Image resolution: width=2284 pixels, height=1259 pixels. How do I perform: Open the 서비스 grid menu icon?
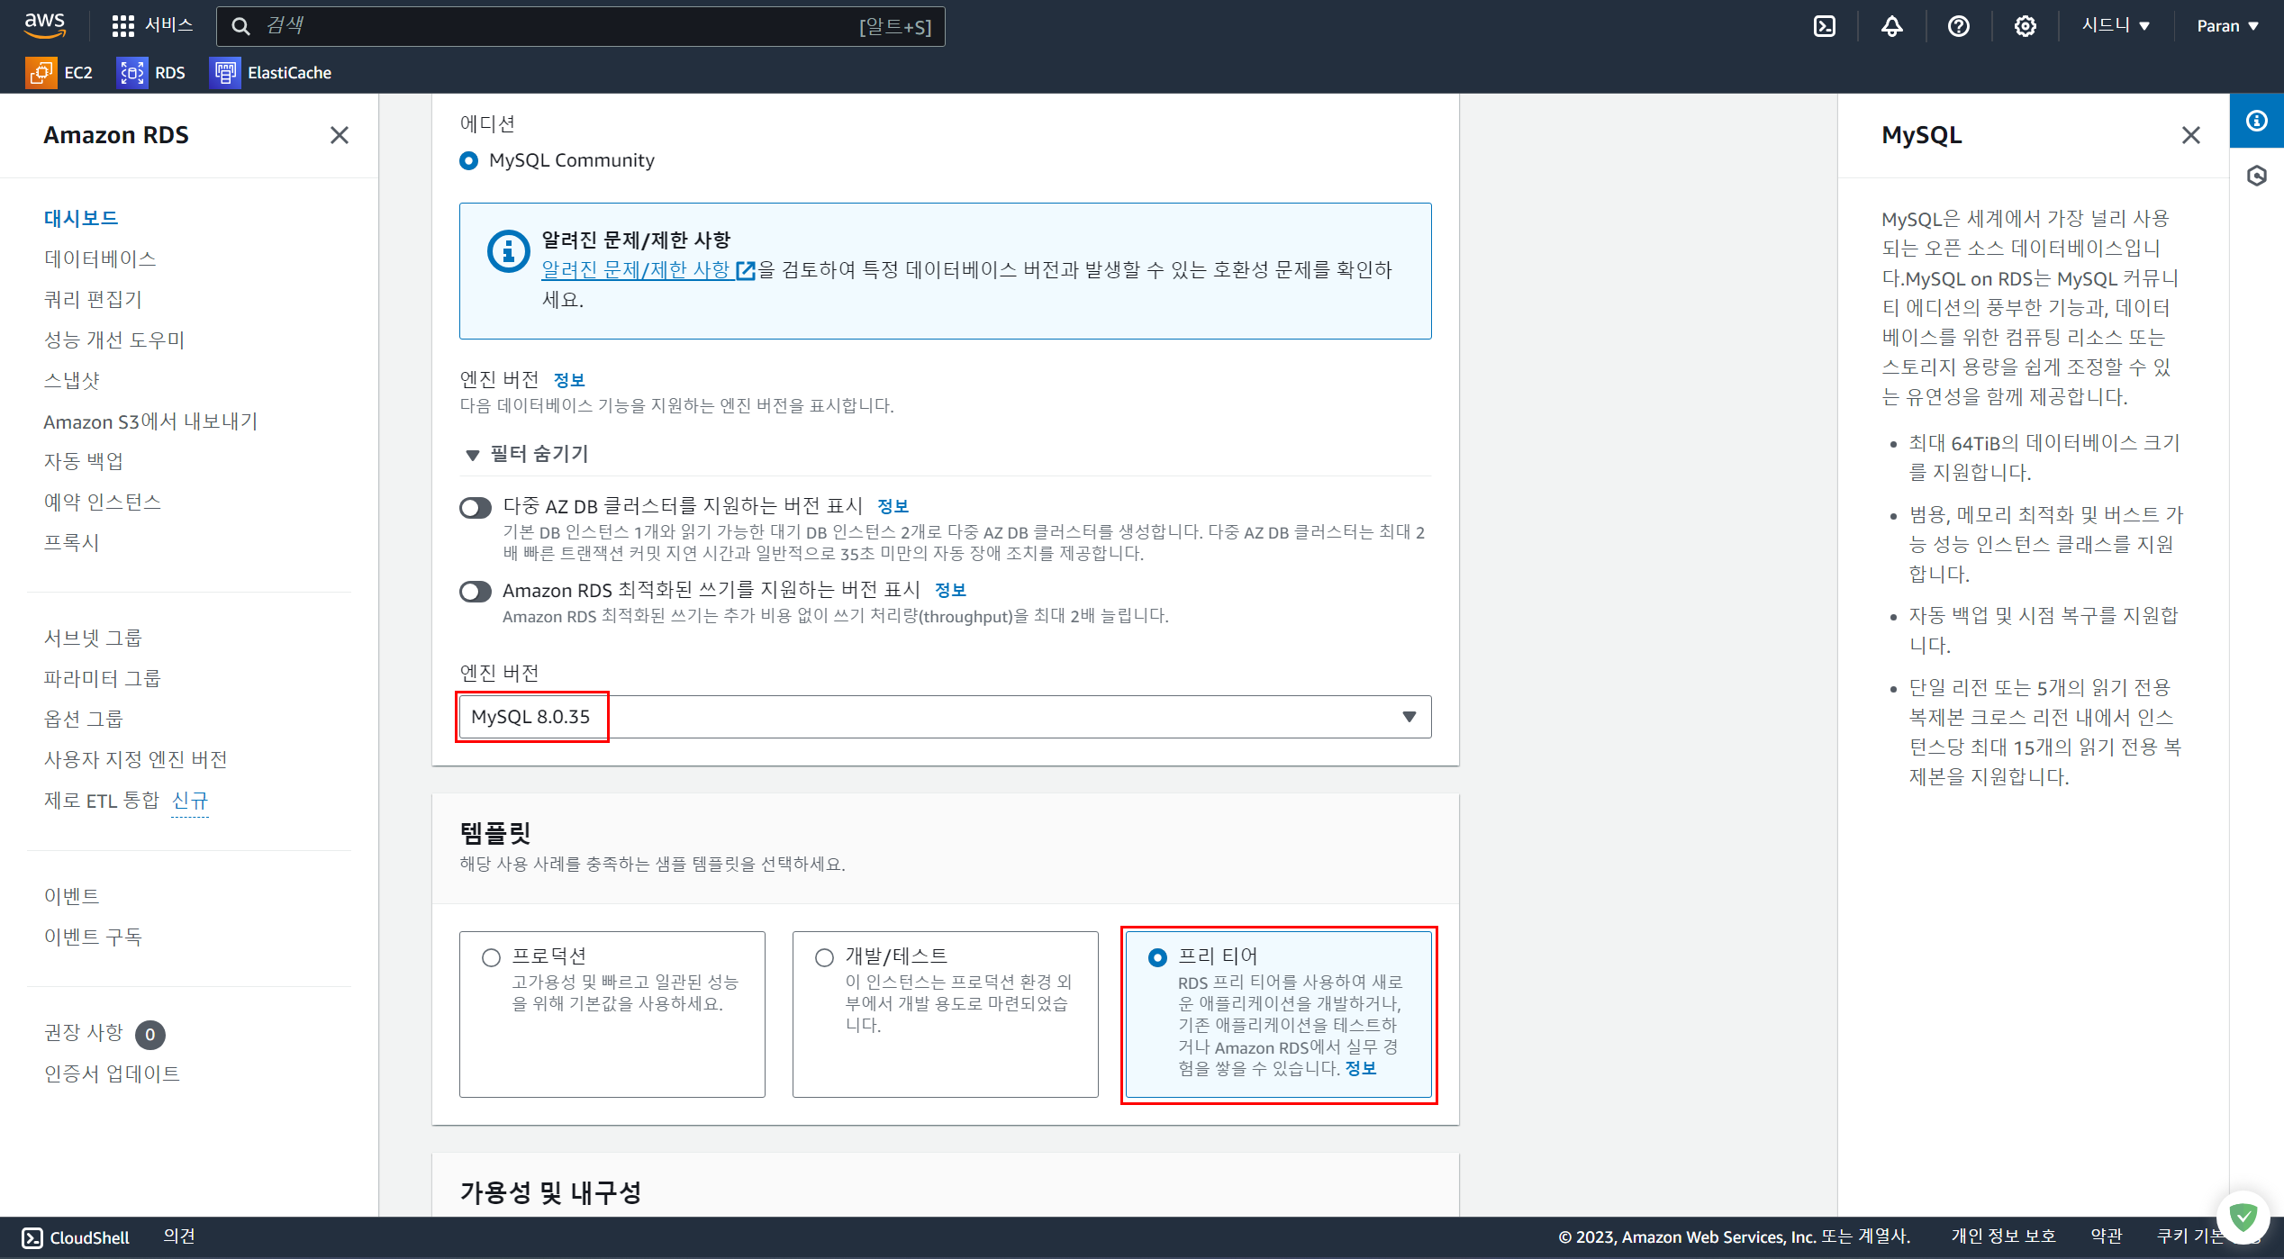[x=122, y=26]
